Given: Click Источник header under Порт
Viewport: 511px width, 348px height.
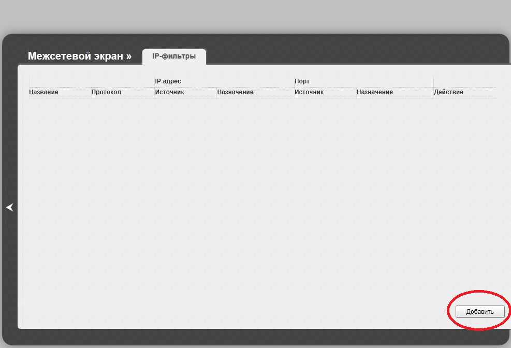Looking at the screenshot, I should (309, 92).
